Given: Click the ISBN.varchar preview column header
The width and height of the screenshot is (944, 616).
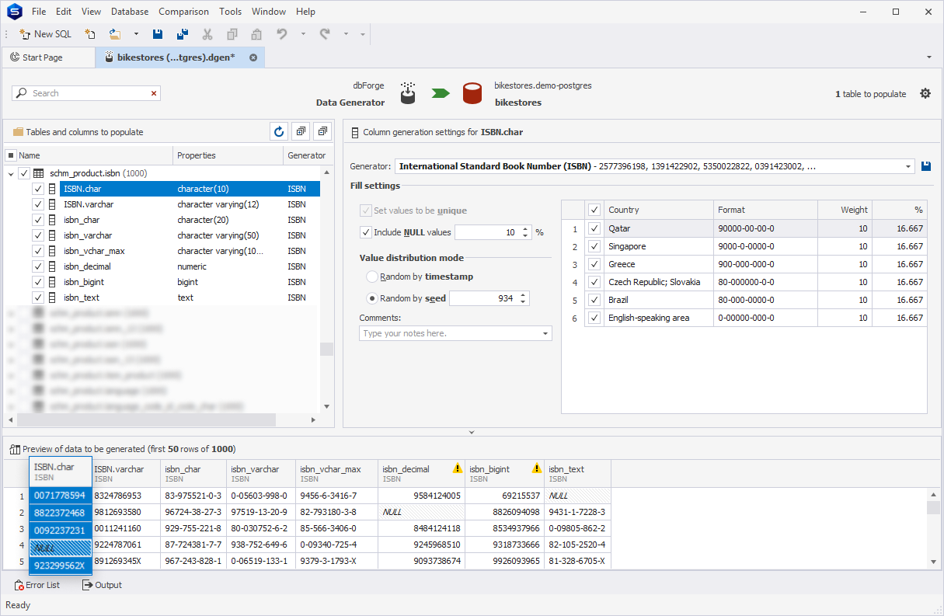Looking at the screenshot, I should point(127,474).
